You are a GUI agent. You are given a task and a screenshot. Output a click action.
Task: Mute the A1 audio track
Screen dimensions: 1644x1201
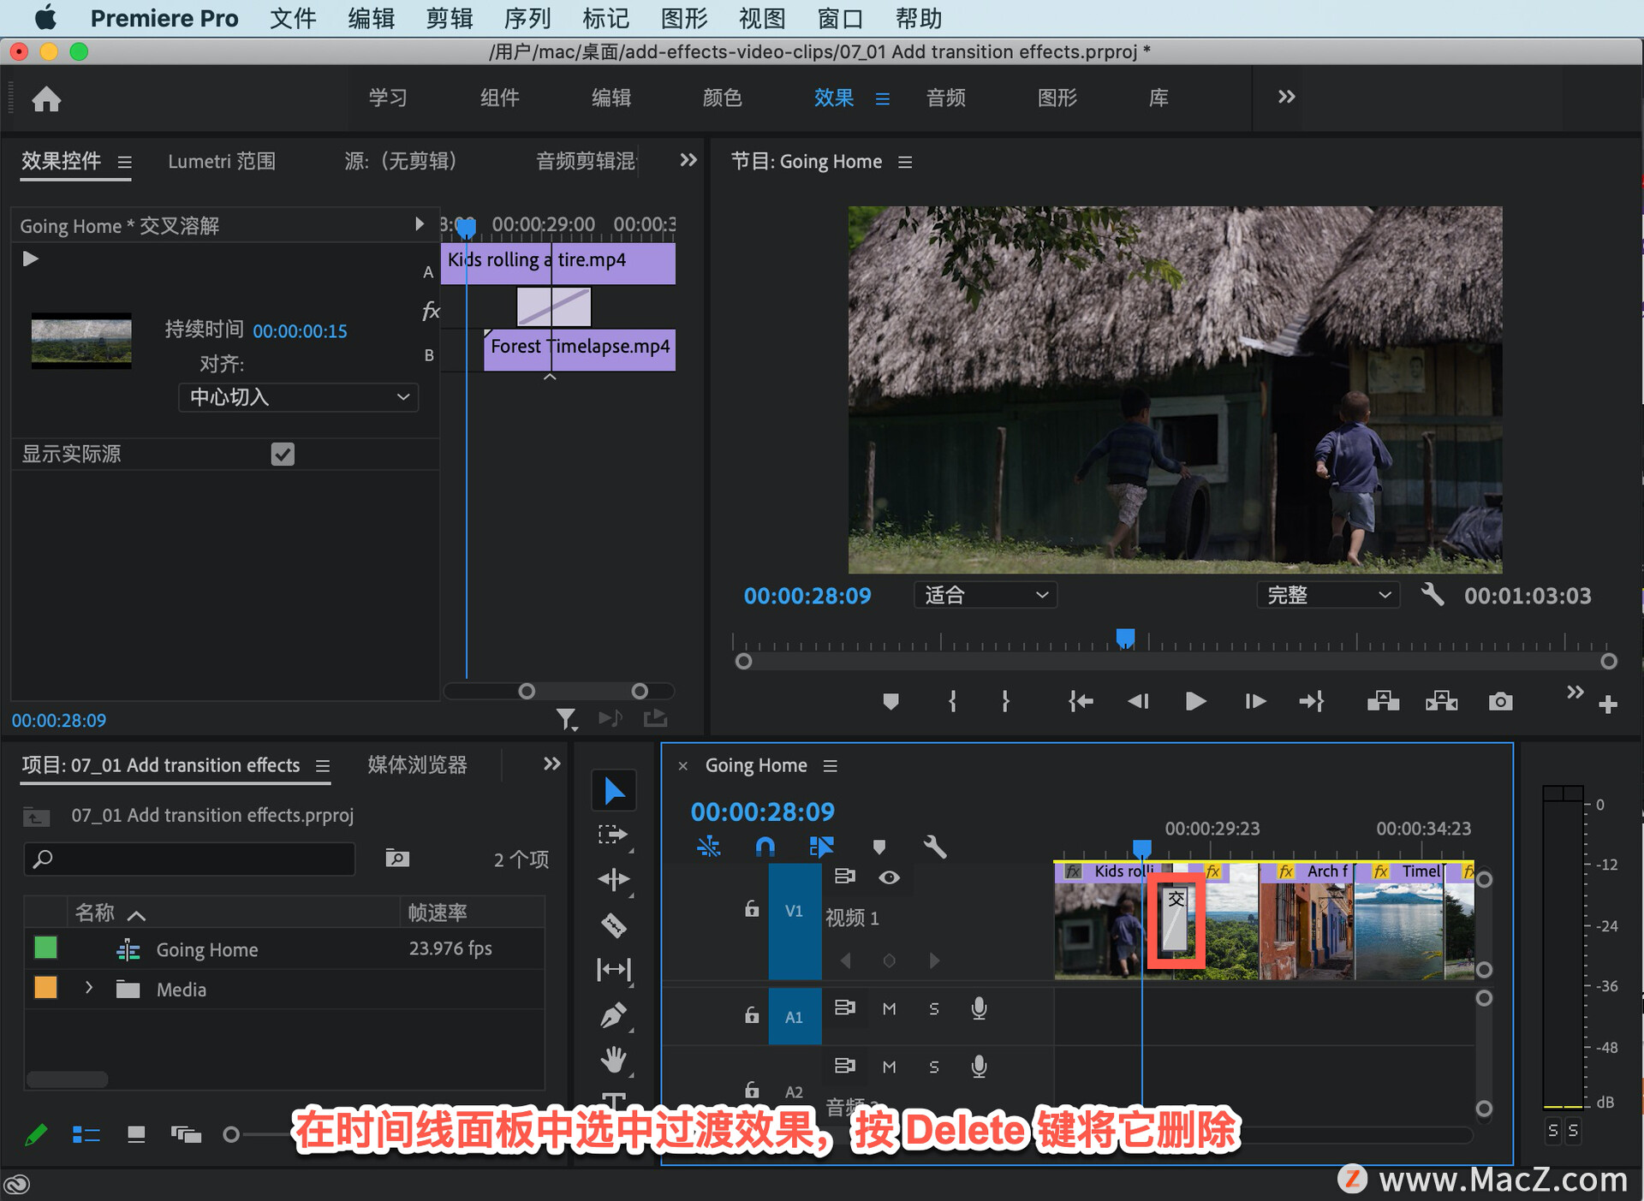tap(889, 1009)
